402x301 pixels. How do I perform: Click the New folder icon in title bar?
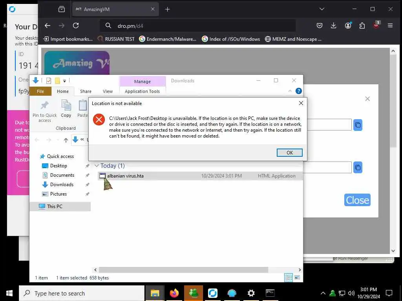coord(57,81)
